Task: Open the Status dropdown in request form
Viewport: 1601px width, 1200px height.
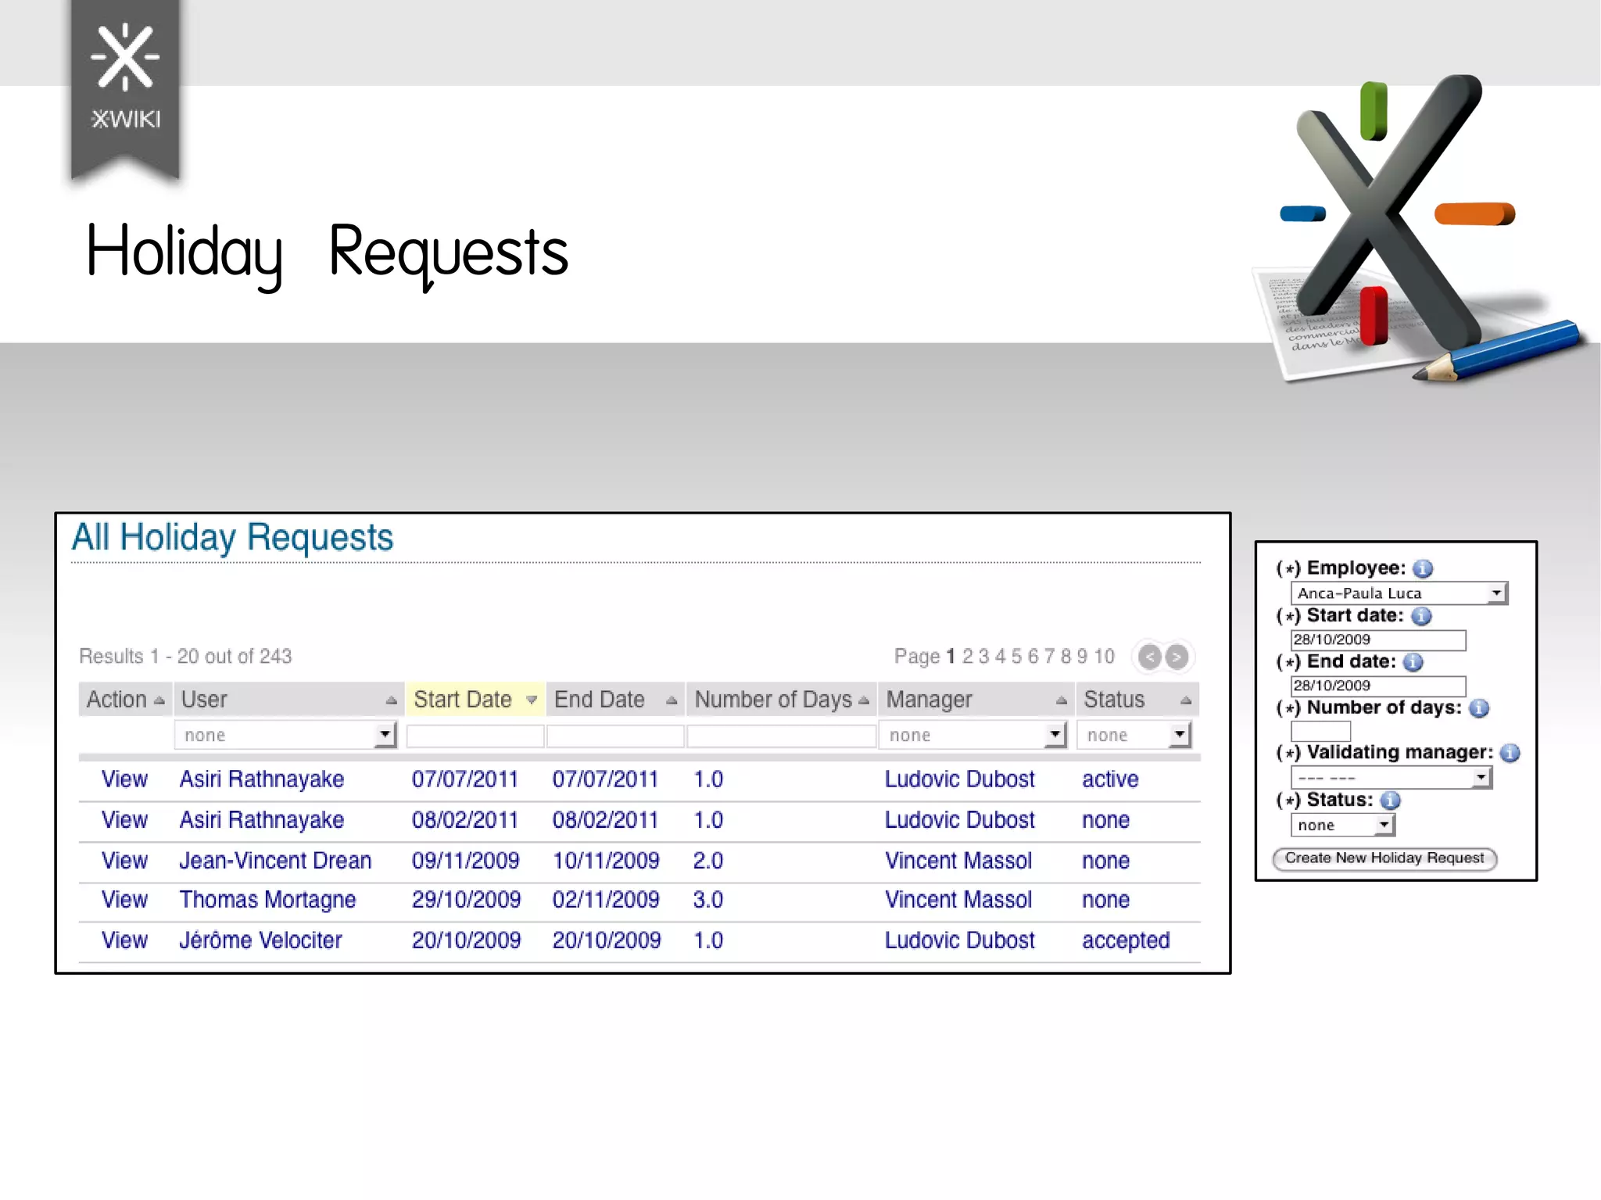Action: point(1343,826)
